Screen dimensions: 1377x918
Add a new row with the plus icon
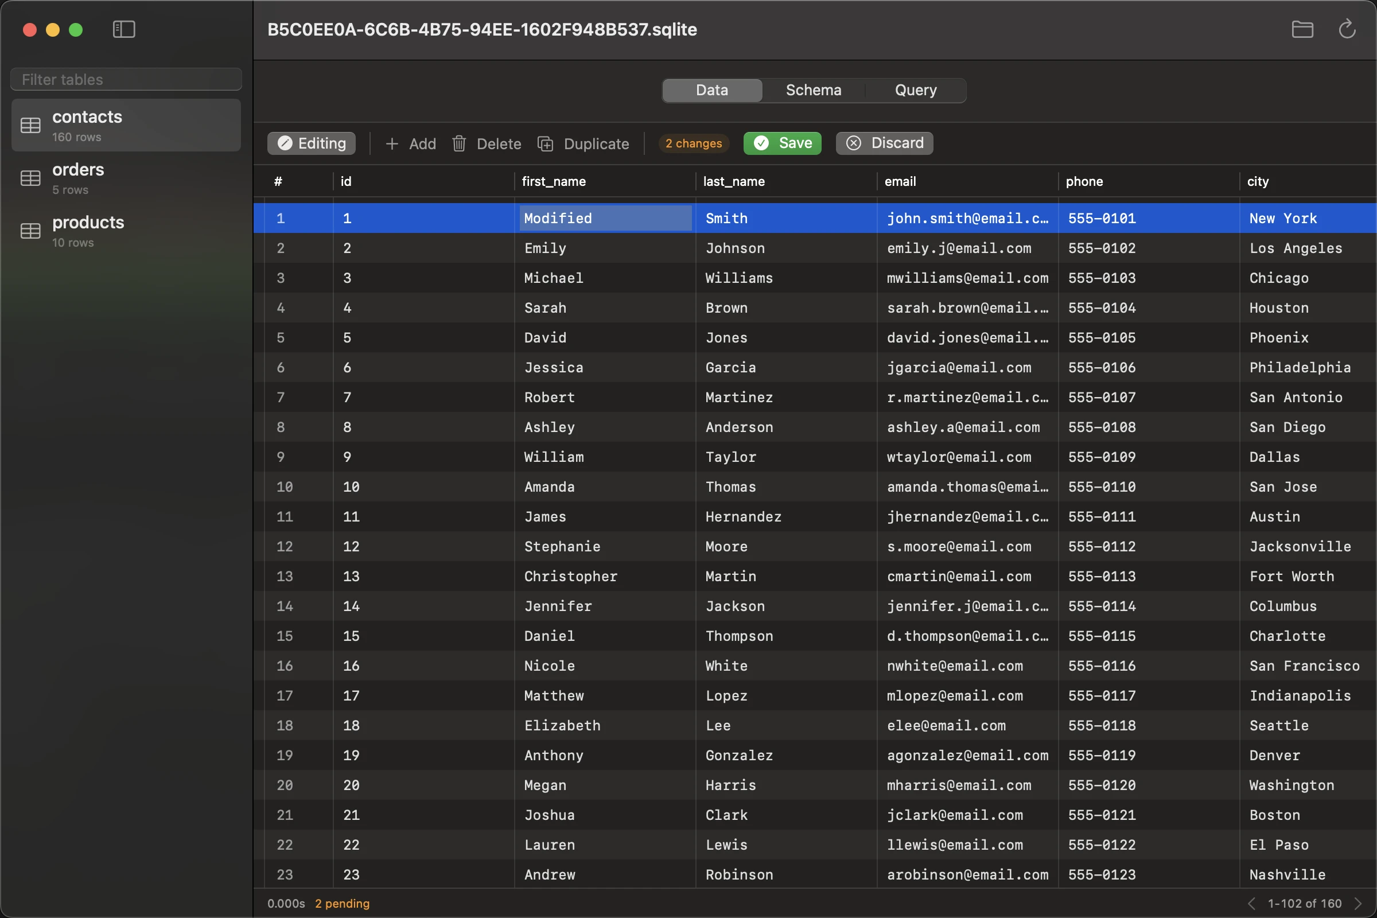pyautogui.click(x=392, y=143)
